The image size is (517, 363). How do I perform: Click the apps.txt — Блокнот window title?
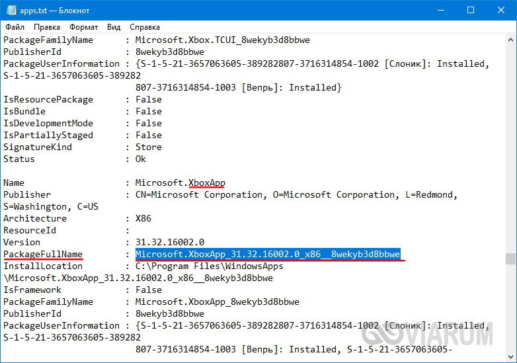[54, 11]
